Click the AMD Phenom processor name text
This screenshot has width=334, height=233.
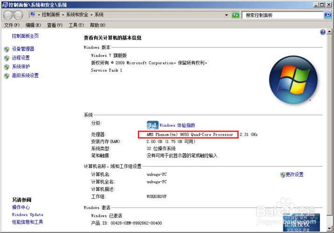(190, 135)
